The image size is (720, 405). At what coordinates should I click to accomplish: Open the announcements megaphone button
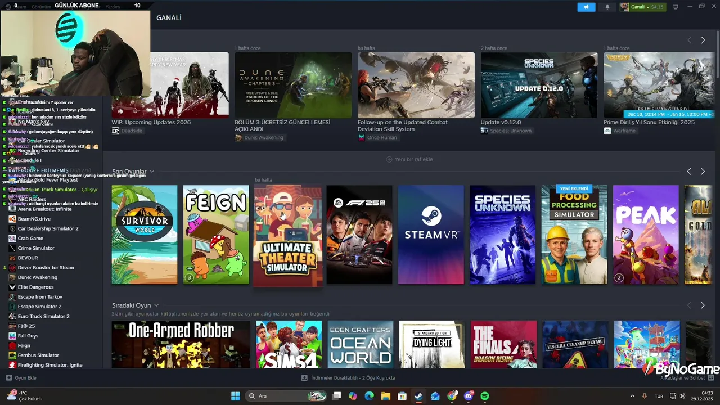pos(586,7)
